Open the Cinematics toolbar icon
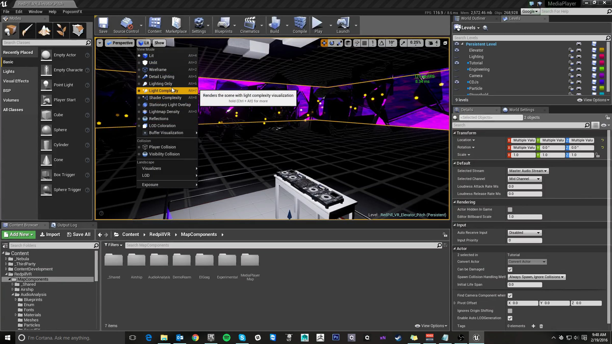This screenshot has width=612, height=344. point(250,25)
